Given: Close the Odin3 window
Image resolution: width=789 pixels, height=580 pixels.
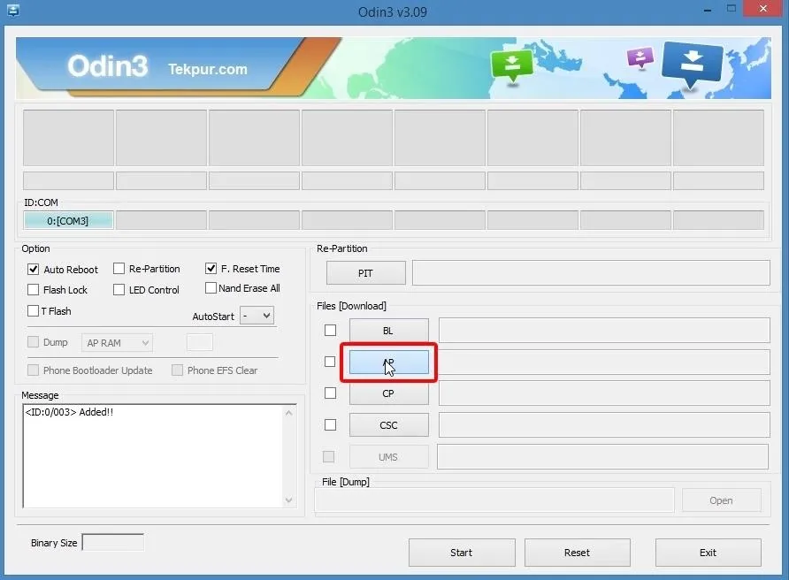Looking at the screenshot, I should click(762, 9).
